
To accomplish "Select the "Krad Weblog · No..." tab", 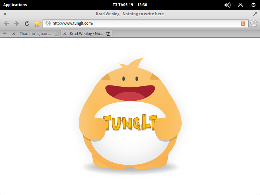I will coord(86,34).
